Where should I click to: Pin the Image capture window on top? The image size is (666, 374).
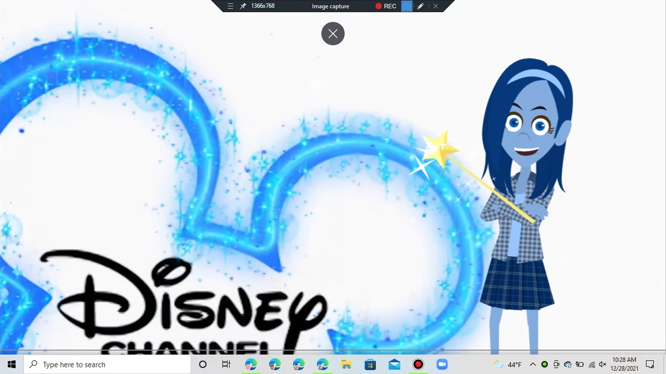coord(242,6)
